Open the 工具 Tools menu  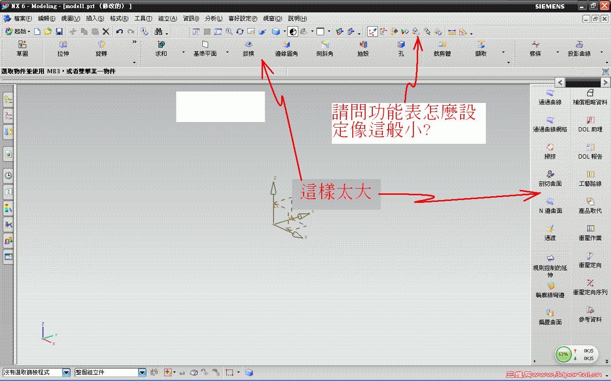[143, 19]
